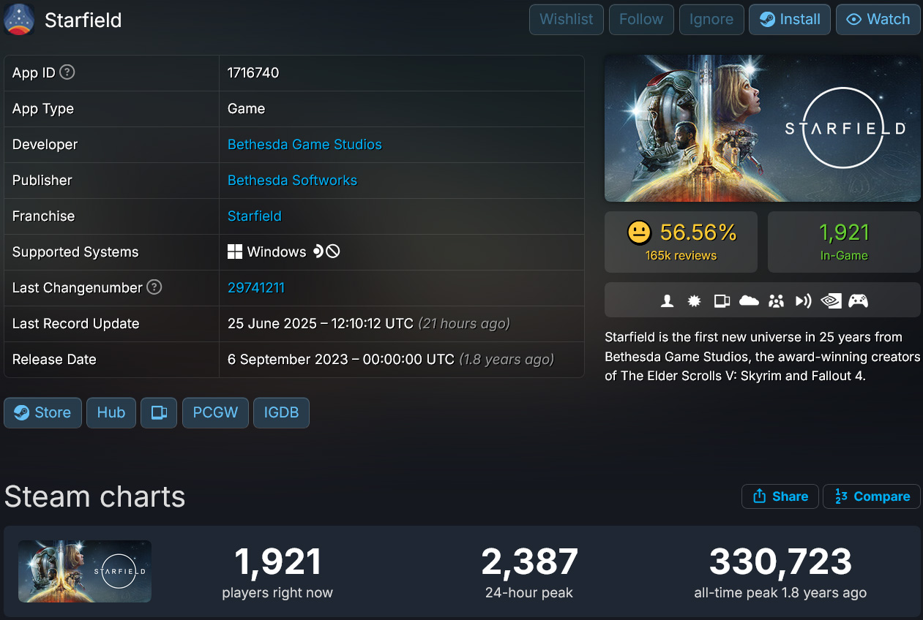Click the help icon beside Last Changenumber
Image resolution: width=923 pixels, height=620 pixels.
point(154,287)
